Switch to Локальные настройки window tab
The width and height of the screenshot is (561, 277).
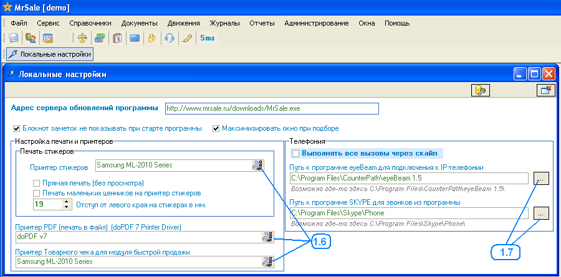[50, 54]
